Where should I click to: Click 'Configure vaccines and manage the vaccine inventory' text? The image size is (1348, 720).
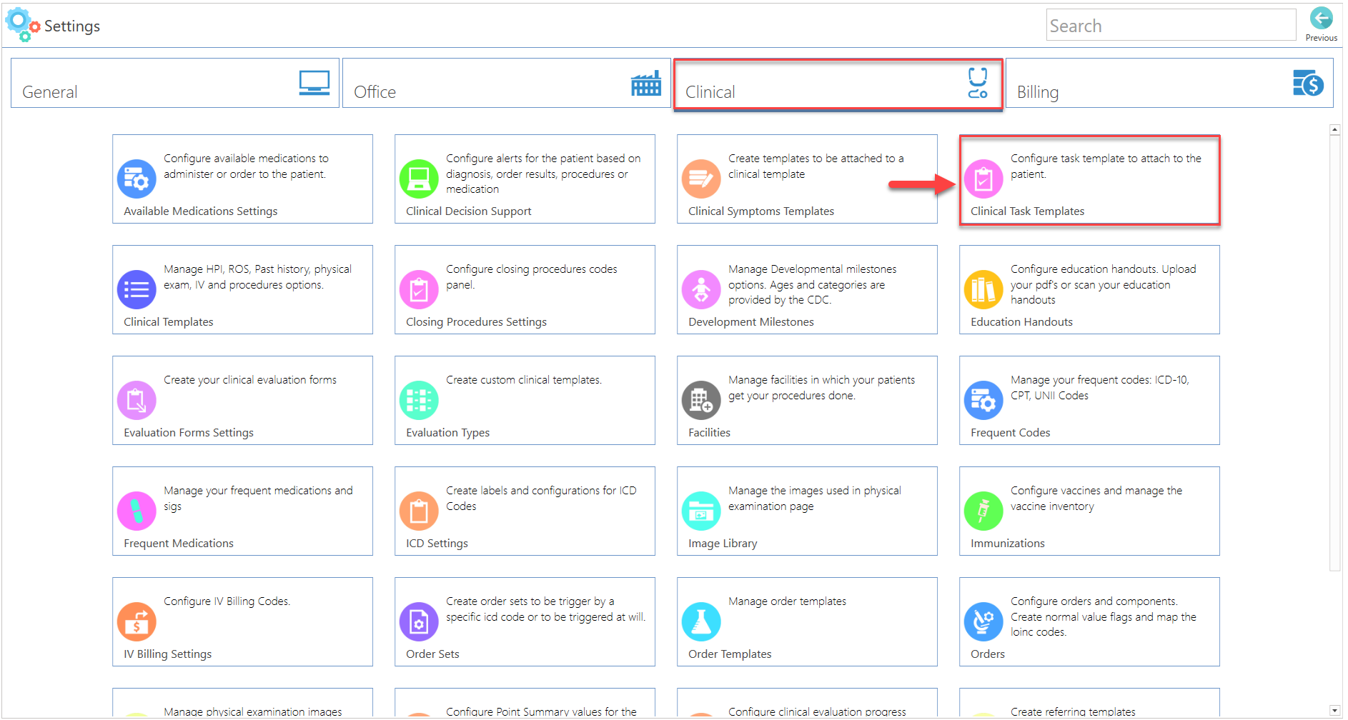pyautogui.click(x=1096, y=499)
